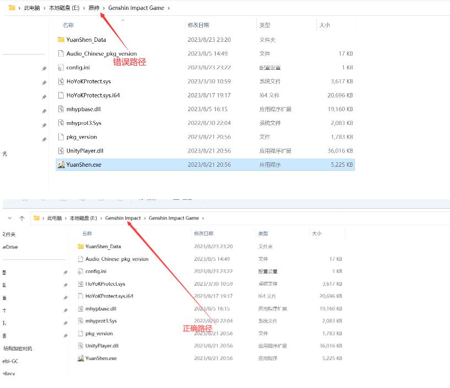Viewport: 450px width, 388px height.
Task: Select mhypbase.dll icon in bottom window
Action: pos(81,309)
